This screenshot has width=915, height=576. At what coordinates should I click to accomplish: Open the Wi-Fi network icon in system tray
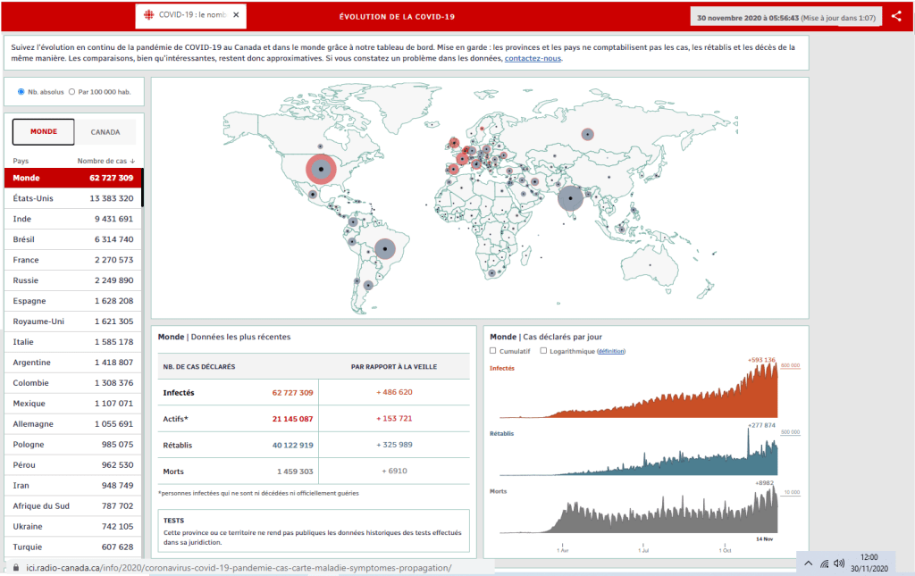click(824, 563)
